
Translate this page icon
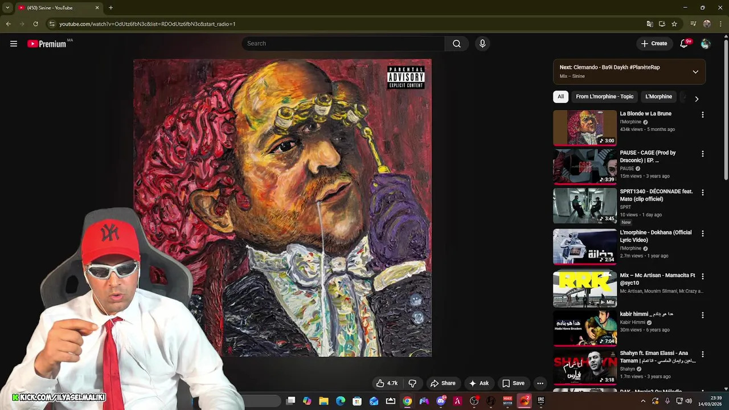[x=650, y=24]
